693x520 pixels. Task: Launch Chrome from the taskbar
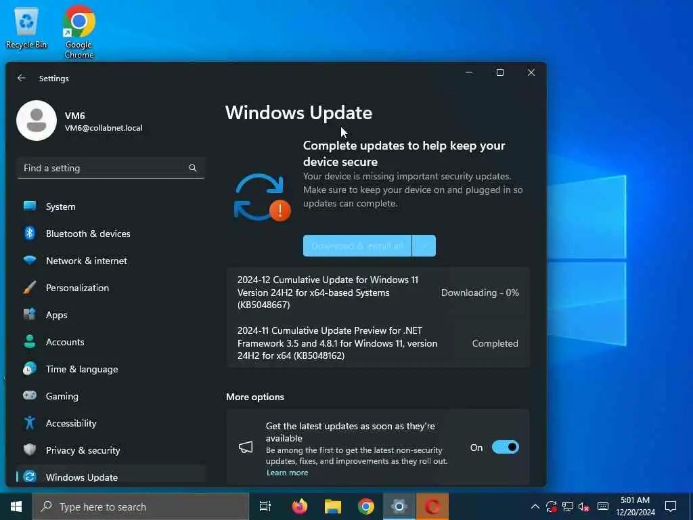pyautogui.click(x=366, y=506)
